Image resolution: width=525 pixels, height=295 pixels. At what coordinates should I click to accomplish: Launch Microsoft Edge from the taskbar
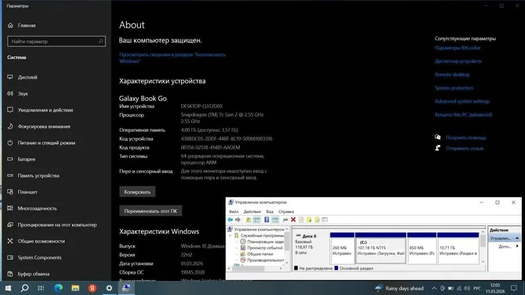[58, 288]
